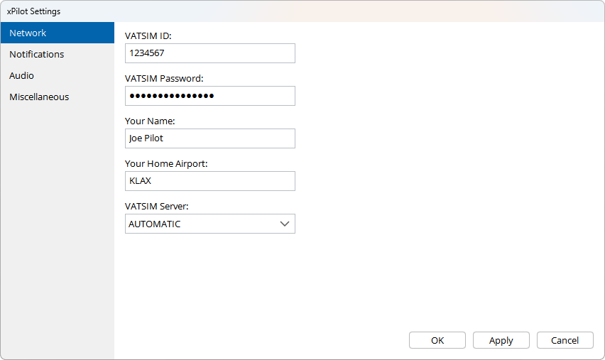Image resolution: width=605 pixels, height=360 pixels.
Task: Click the Your Name text field
Action: click(210, 138)
